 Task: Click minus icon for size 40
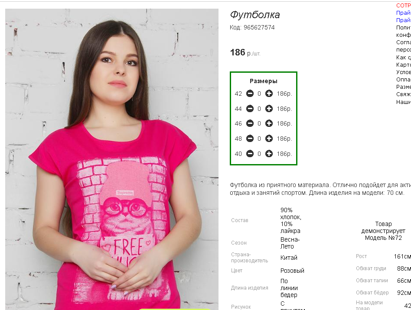tap(250, 154)
